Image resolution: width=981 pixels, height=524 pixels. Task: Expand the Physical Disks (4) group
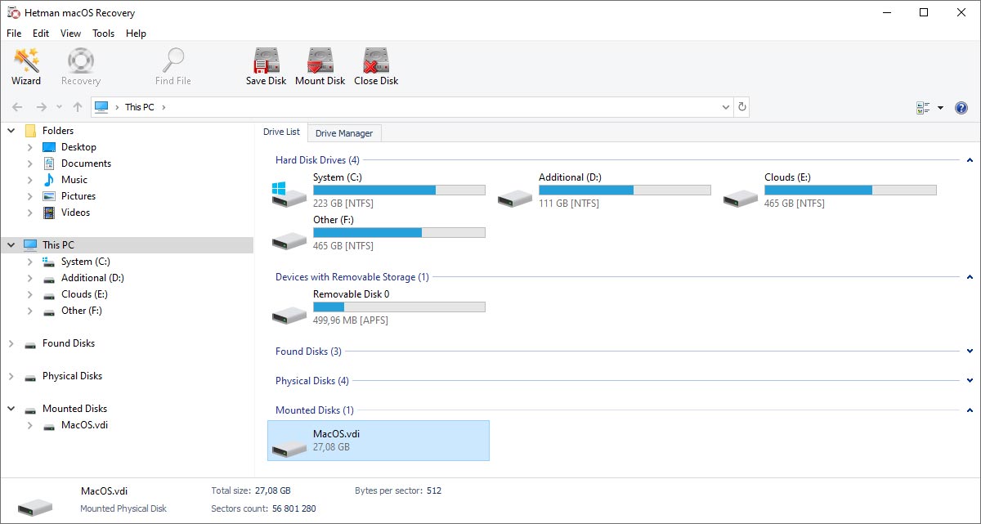tap(970, 381)
